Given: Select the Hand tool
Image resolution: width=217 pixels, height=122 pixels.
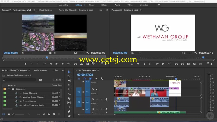Looking at the screenshot, I should click(x=69, y=116).
